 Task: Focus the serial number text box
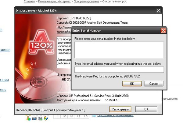pos(119,50)
